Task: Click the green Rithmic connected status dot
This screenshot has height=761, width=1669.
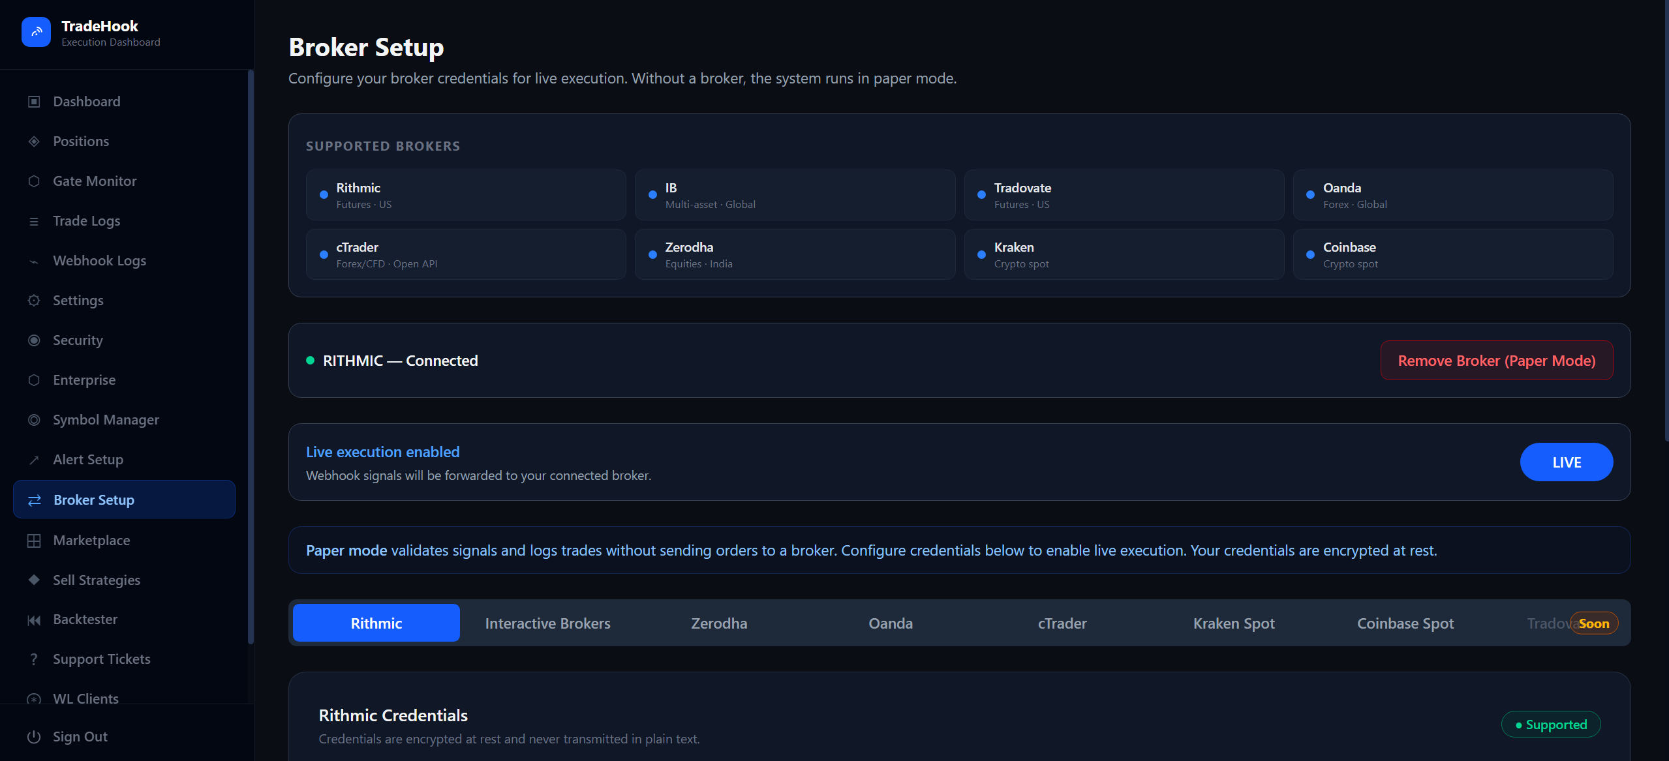Action: click(311, 361)
